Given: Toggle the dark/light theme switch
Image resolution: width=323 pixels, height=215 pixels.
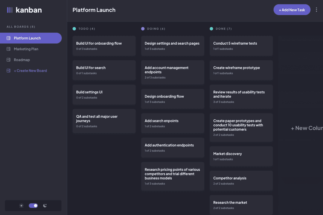Looking at the screenshot, I should pos(33,205).
